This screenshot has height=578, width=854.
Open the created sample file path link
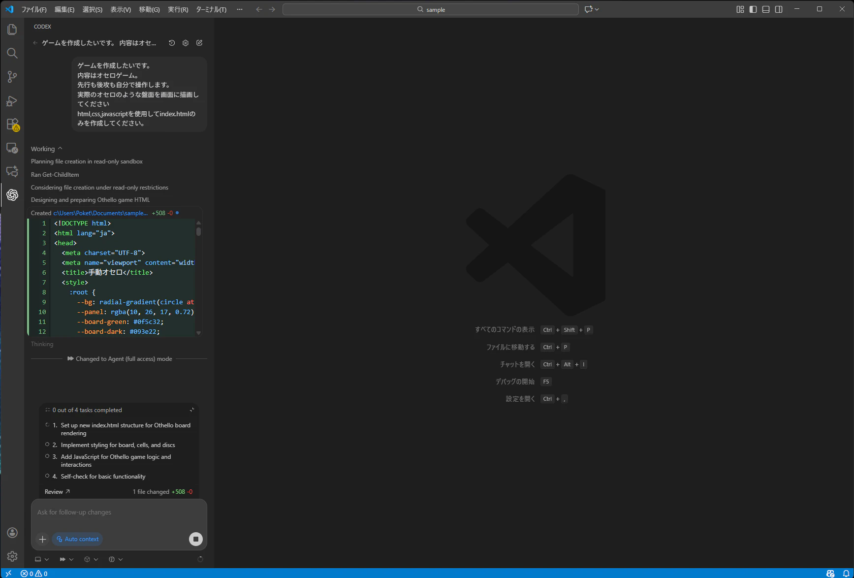tap(100, 213)
